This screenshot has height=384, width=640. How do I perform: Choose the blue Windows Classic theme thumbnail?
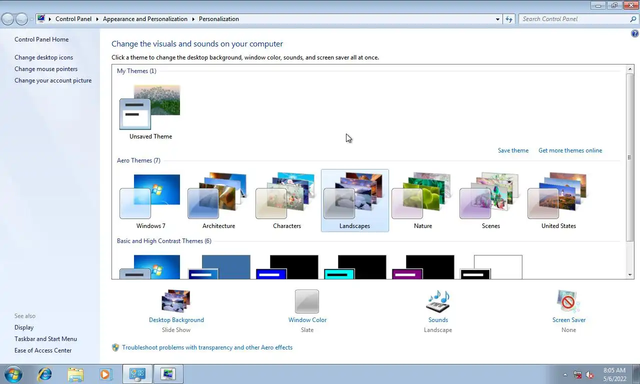click(x=218, y=267)
